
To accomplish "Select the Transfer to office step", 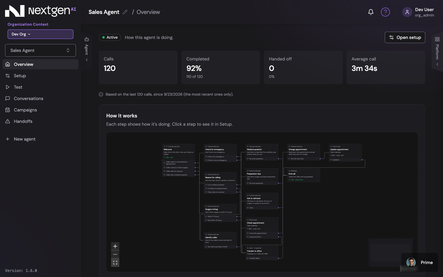I will (262, 253).
